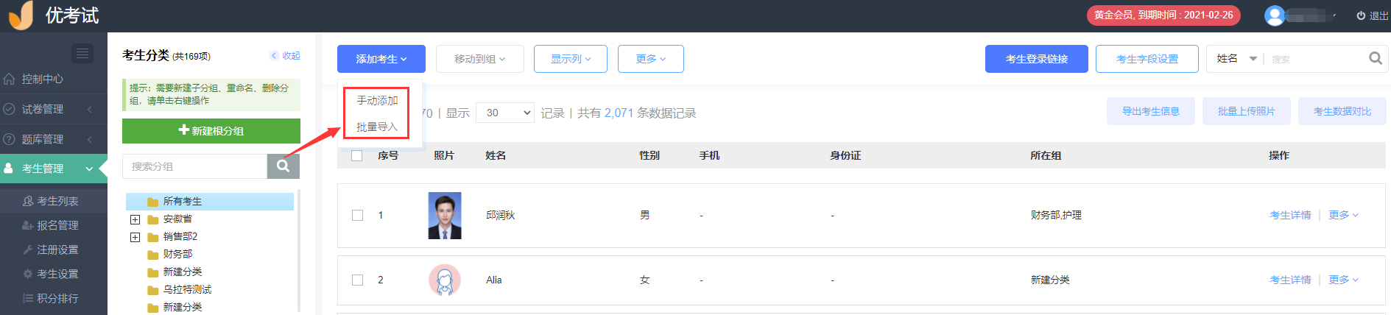Click the search magnifier icon in top search
Viewport: 1391px width, 315px height.
pos(1375,58)
